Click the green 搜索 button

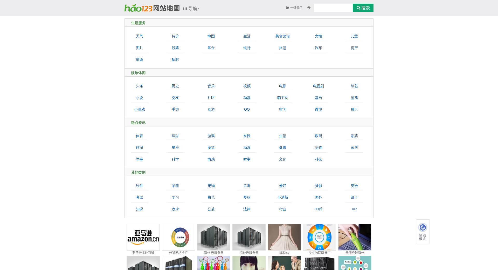tap(363, 8)
